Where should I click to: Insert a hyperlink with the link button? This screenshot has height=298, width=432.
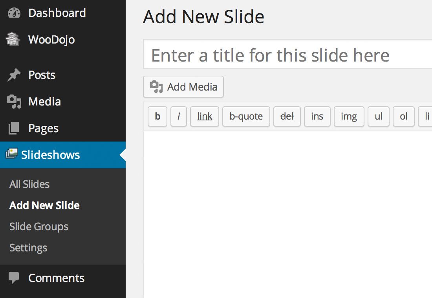click(x=204, y=116)
